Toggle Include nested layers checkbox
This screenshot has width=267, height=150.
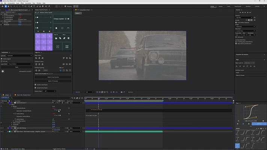[35, 85]
